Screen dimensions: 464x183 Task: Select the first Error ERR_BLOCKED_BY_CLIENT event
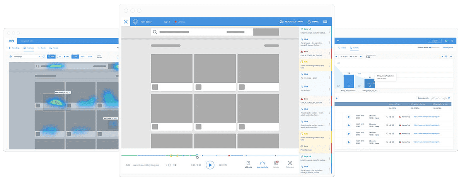click(315, 53)
